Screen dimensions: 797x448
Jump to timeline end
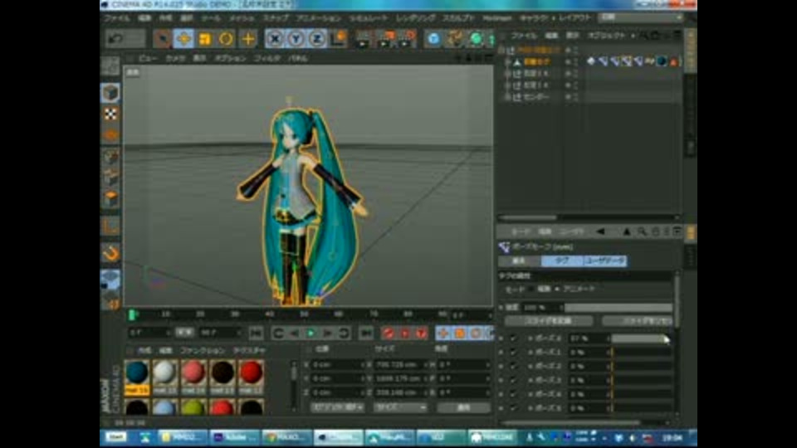pos(366,334)
